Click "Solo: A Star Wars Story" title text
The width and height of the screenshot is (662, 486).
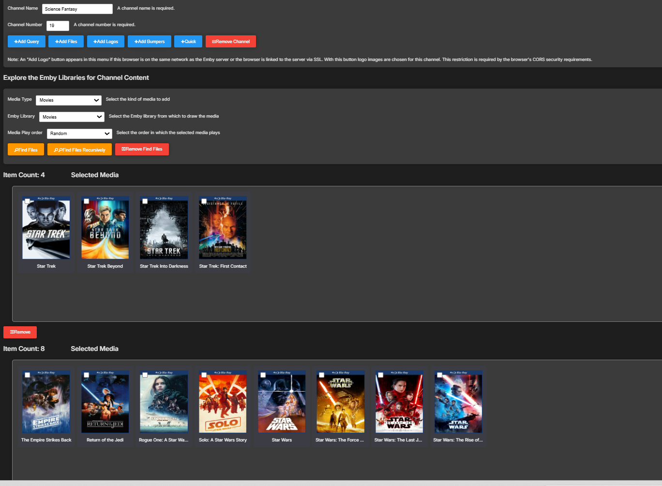[x=223, y=440]
